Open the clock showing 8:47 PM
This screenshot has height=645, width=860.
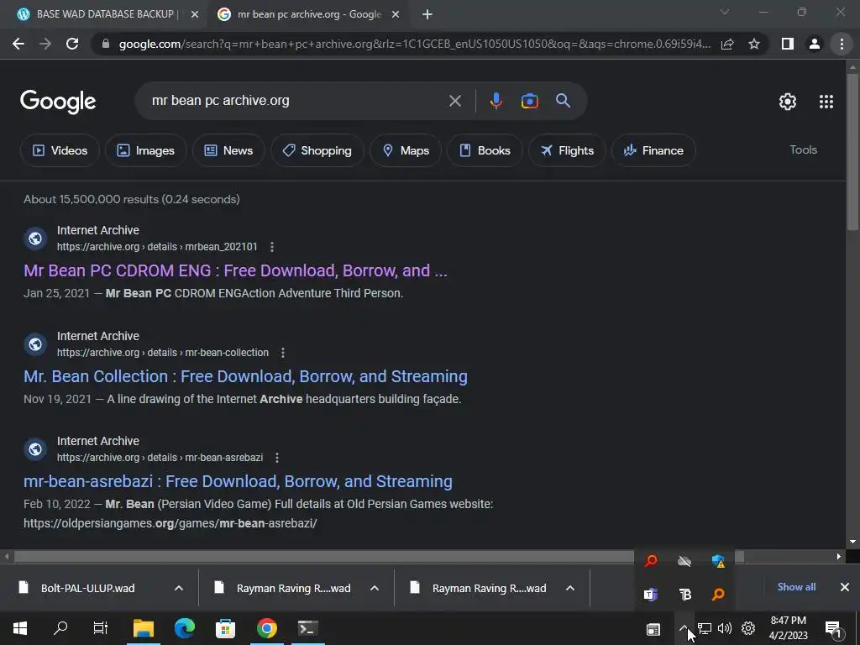(788, 628)
